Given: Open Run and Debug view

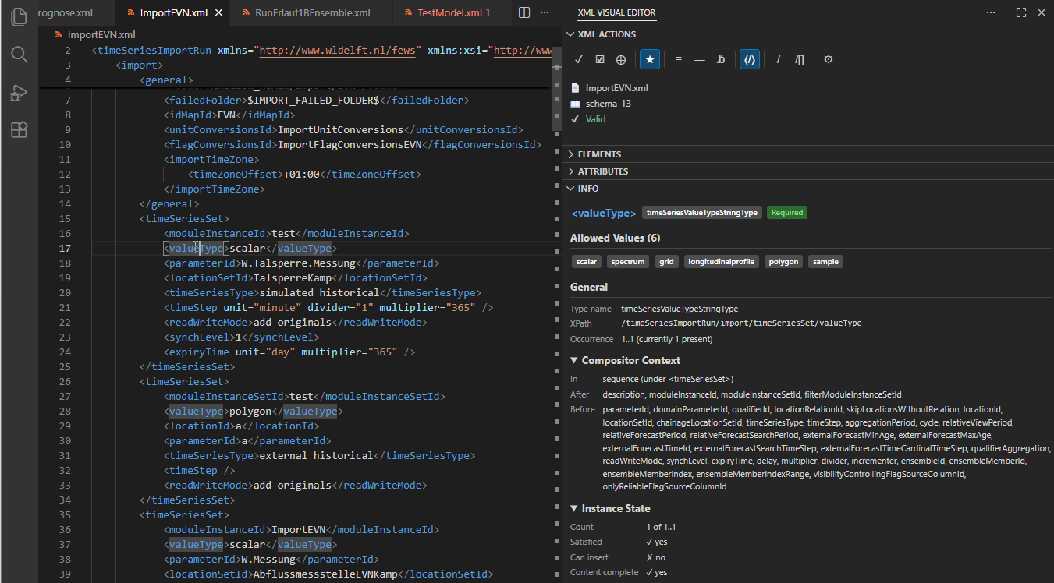Looking at the screenshot, I should (19, 93).
